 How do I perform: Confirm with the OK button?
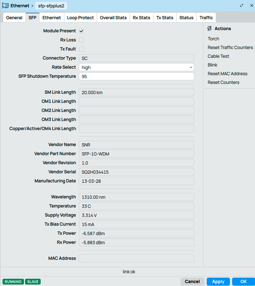(243, 281)
